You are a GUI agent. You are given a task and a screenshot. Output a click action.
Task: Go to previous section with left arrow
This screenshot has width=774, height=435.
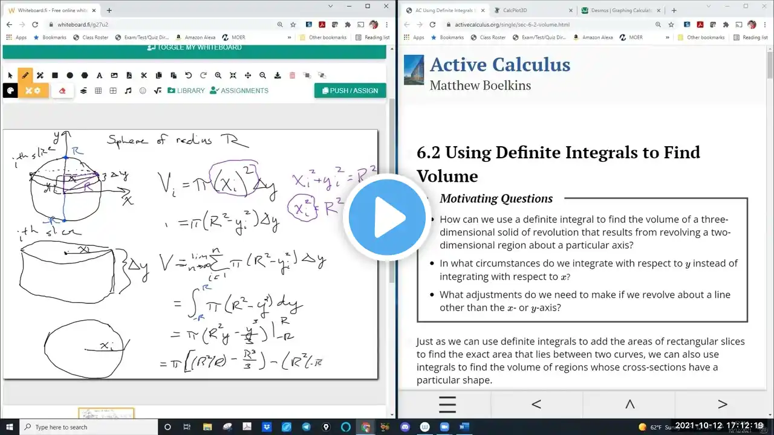[x=536, y=404]
